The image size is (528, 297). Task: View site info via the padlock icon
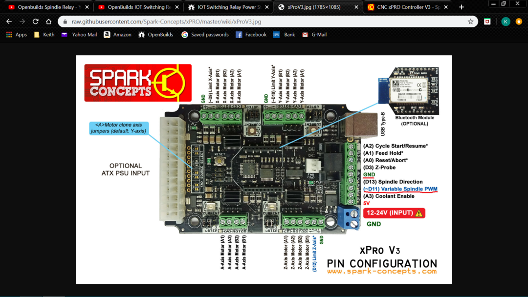65,21
